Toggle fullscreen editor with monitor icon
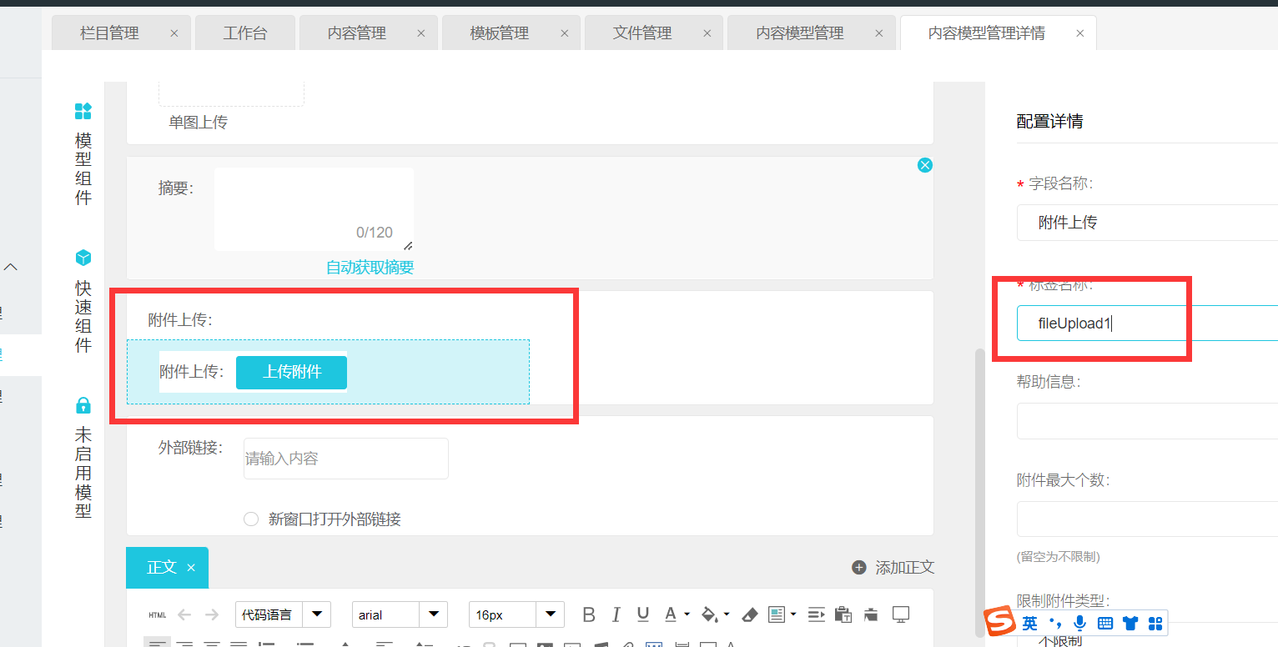Image resolution: width=1278 pixels, height=647 pixels. [x=901, y=615]
